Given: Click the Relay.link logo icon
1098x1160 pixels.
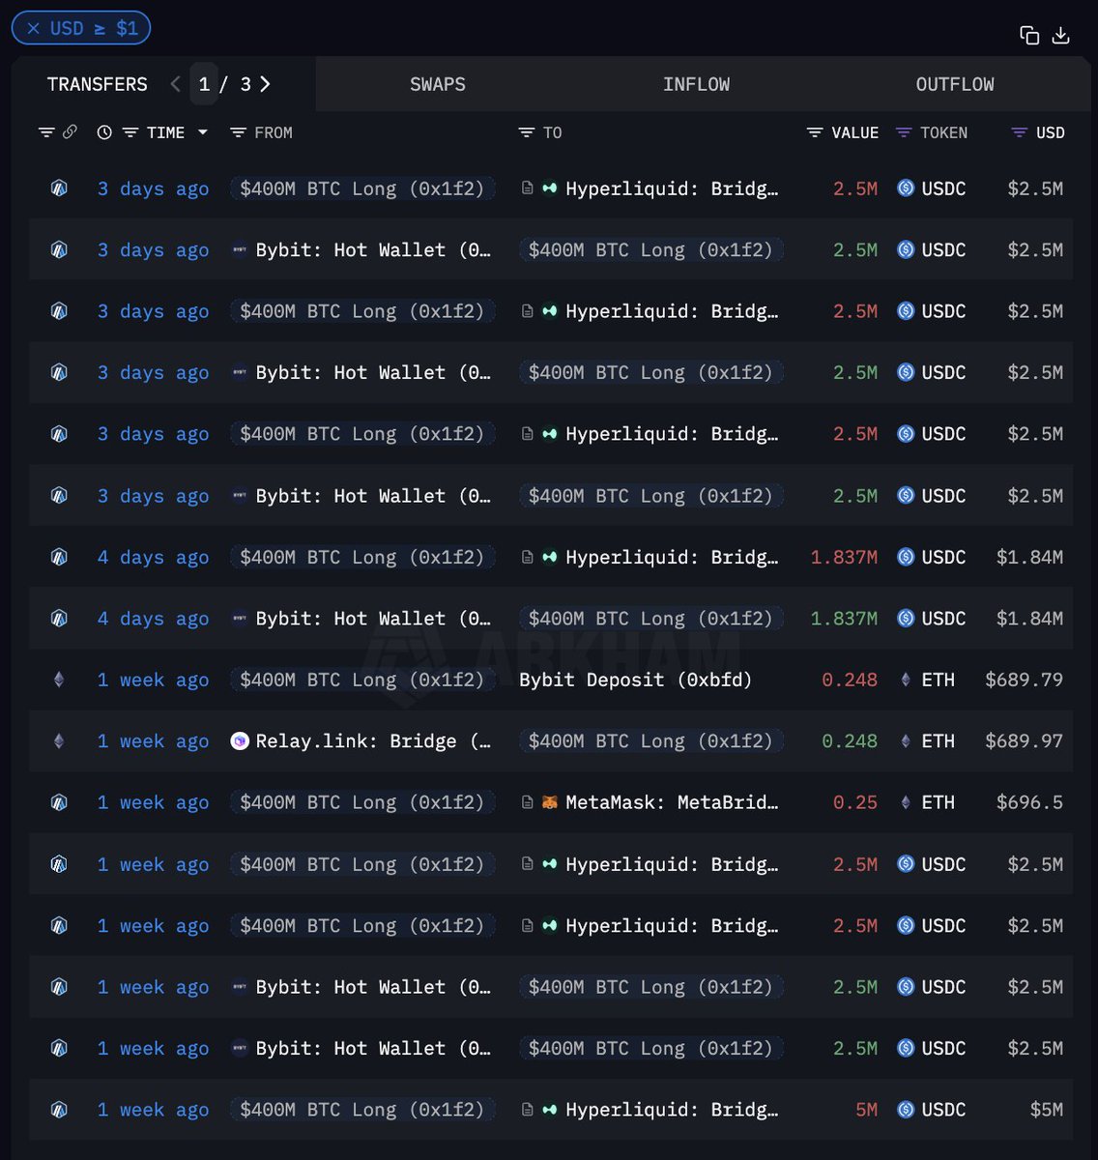Looking at the screenshot, I should pyautogui.click(x=240, y=741).
